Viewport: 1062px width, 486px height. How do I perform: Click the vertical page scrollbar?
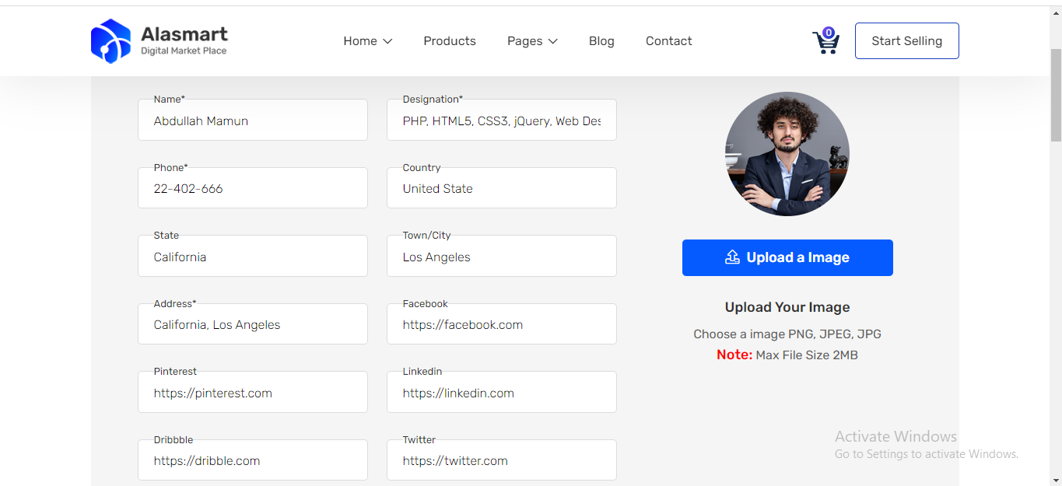click(x=1056, y=93)
